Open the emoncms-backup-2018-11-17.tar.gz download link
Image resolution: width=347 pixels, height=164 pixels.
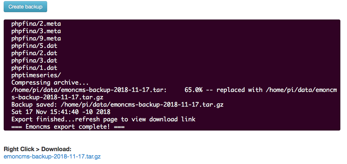coord(52,157)
